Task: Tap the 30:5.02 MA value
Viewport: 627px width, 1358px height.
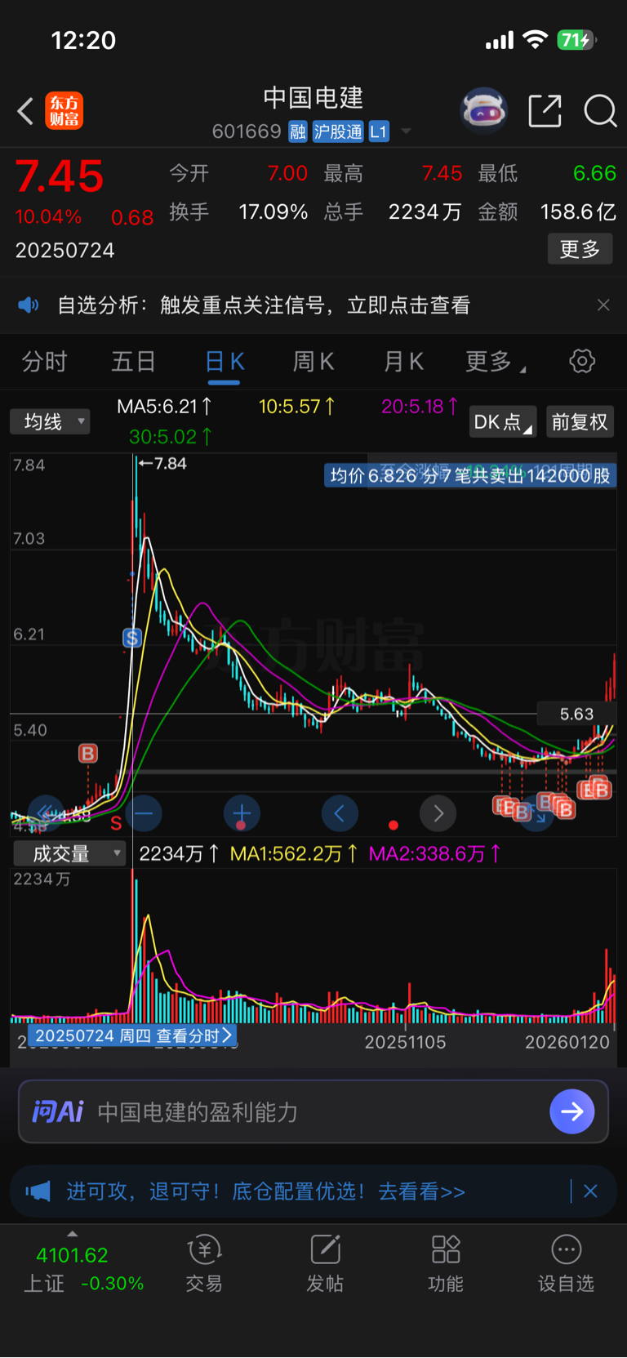Action: (x=171, y=437)
